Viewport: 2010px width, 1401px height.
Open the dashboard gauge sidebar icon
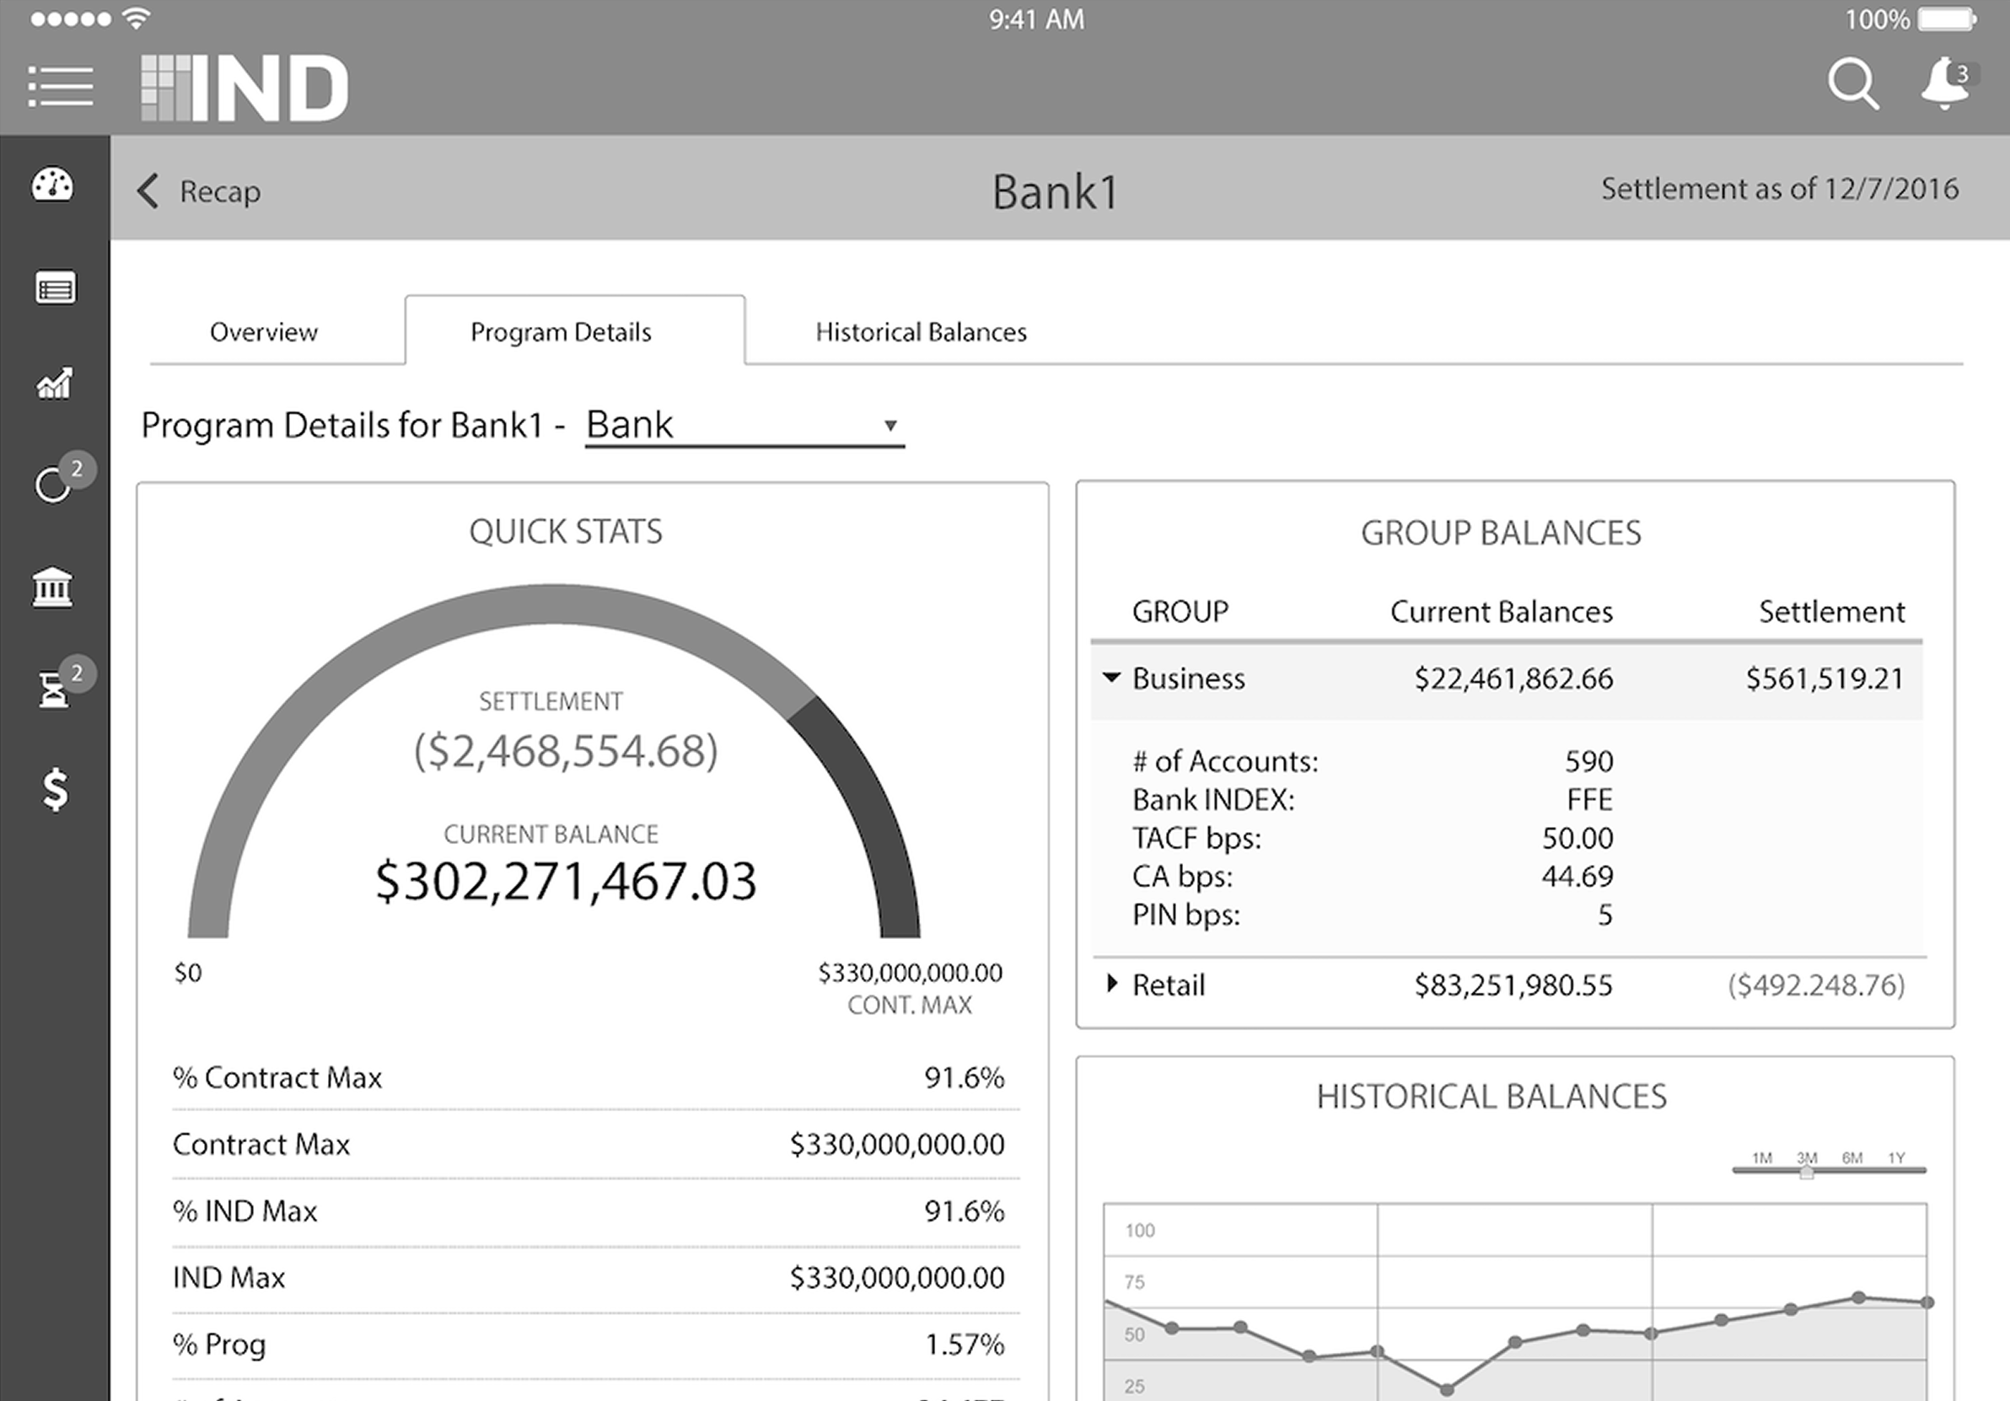pyautogui.click(x=53, y=185)
